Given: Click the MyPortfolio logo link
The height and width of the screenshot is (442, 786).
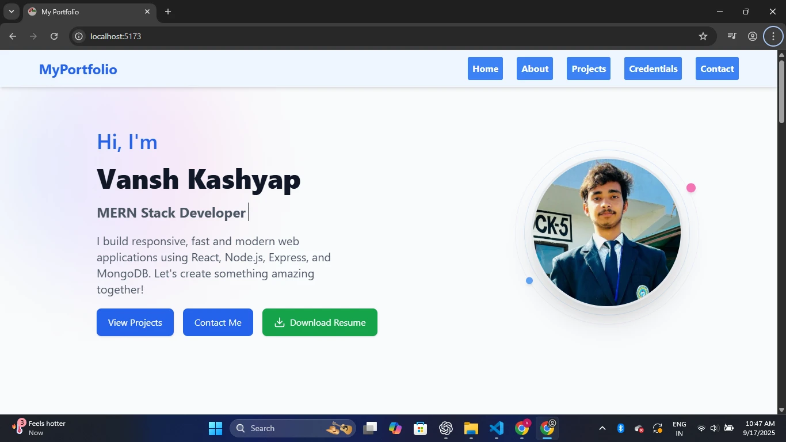Looking at the screenshot, I should (x=78, y=69).
